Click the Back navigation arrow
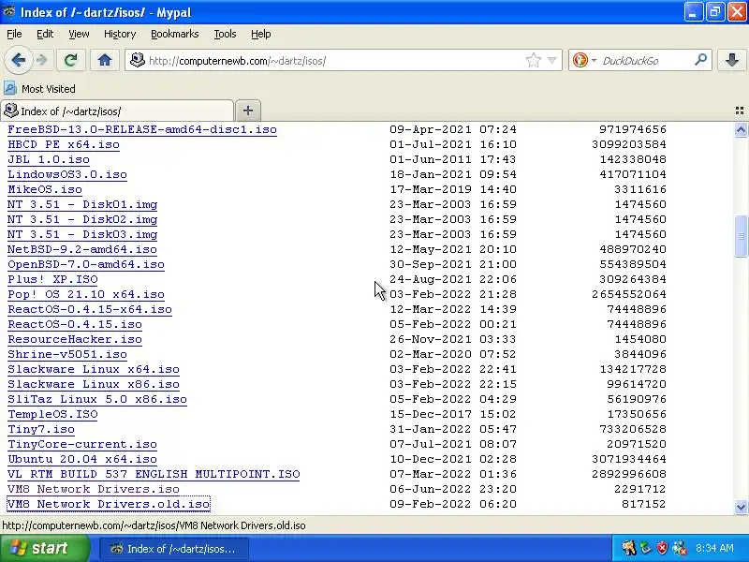Viewport: 749px width, 562px height. pos(19,60)
